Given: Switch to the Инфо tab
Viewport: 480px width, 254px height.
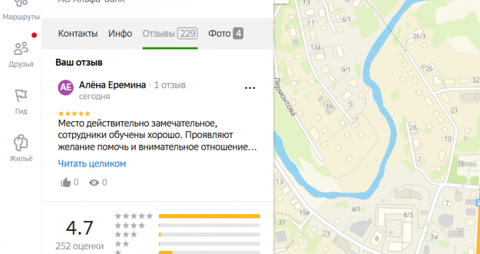Looking at the screenshot, I should click(x=120, y=34).
